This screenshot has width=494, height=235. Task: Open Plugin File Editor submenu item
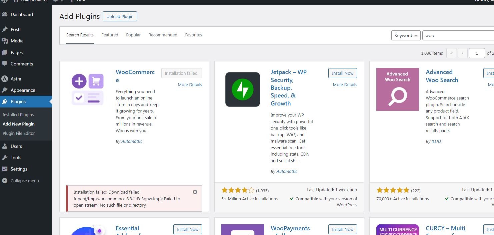point(19,133)
